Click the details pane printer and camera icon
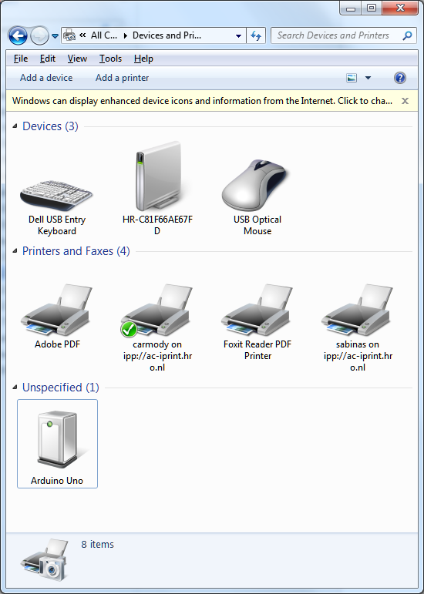The image size is (424, 594). tap(45, 560)
